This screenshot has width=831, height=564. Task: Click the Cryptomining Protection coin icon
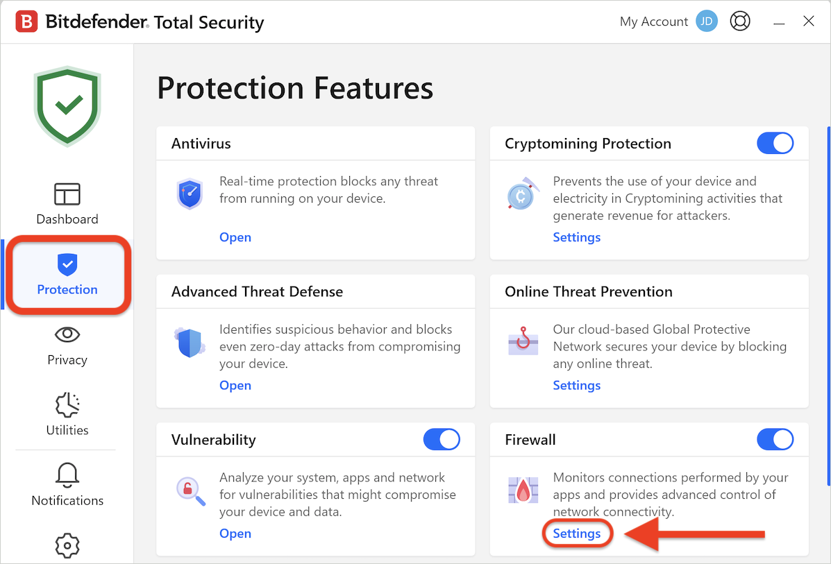point(521,195)
